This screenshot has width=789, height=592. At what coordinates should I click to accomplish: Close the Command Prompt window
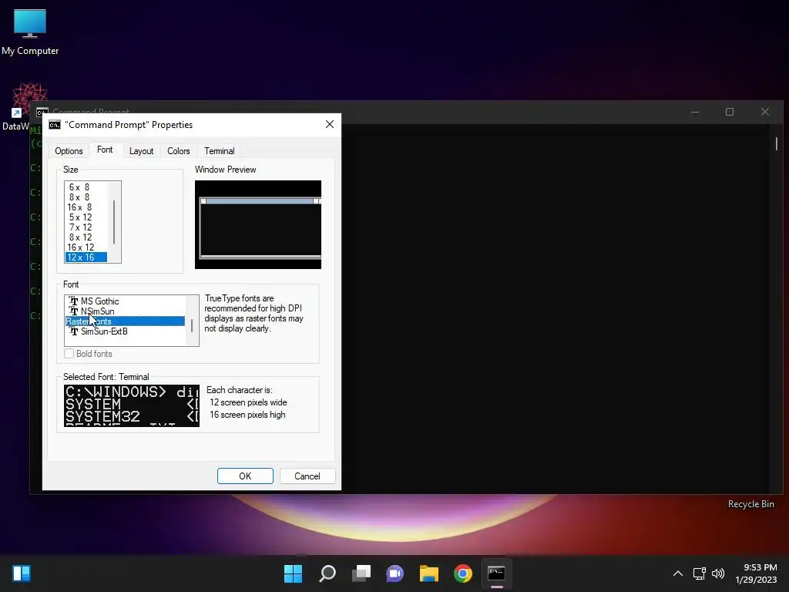pyautogui.click(x=765, y=112)
